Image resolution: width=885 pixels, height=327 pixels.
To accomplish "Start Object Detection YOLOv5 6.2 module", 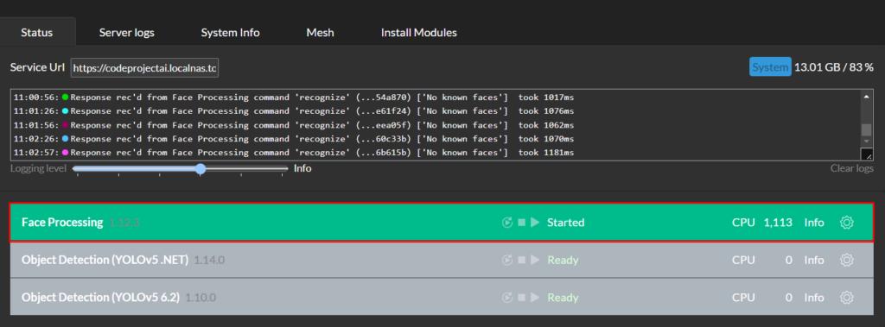I will [535, 297].
